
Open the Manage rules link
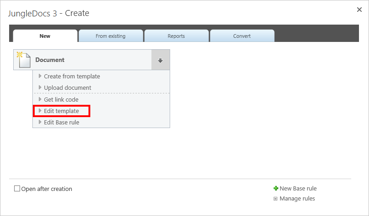click(297, 199)
